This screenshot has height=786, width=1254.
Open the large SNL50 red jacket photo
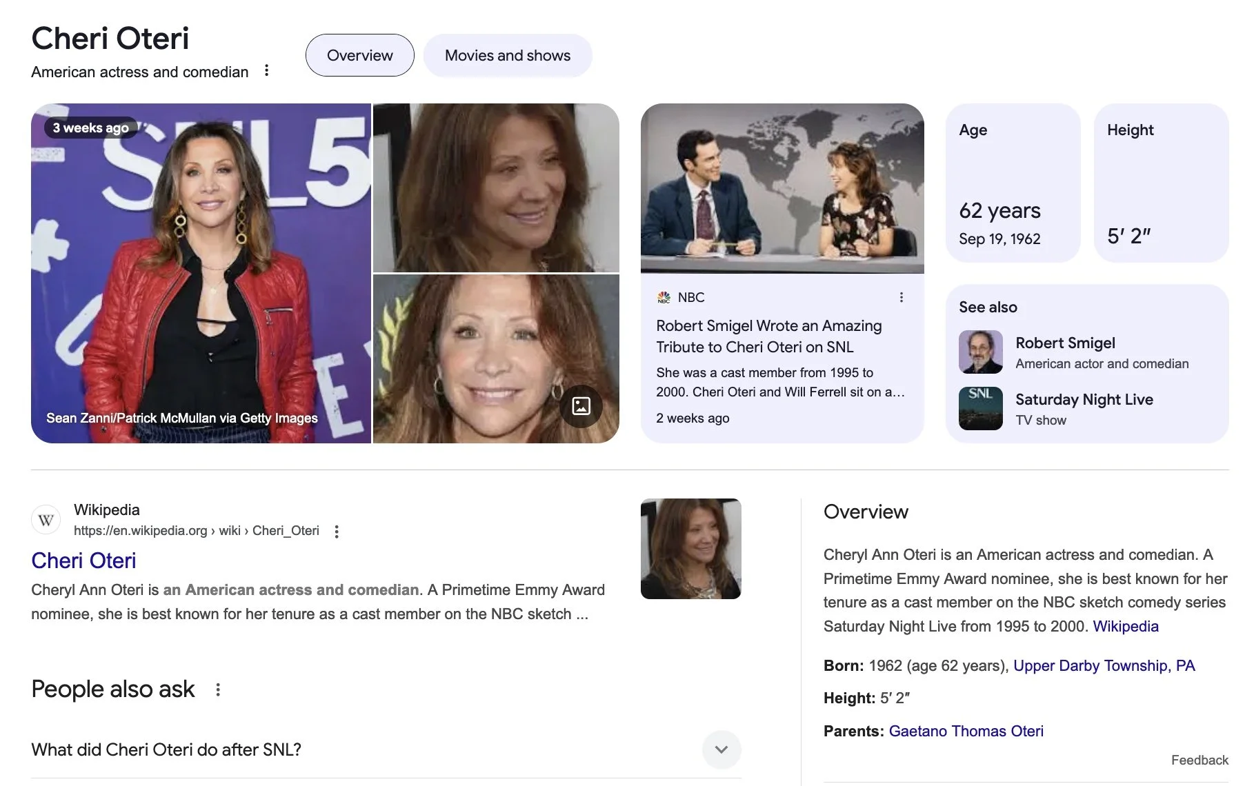[x=201, y=273]
